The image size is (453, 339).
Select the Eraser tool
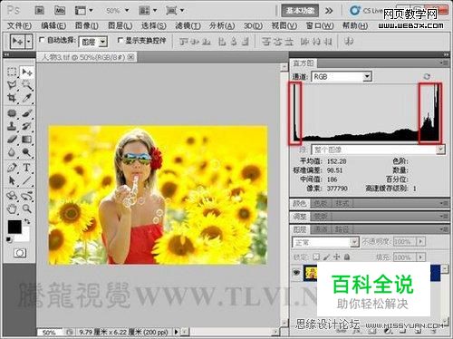click(x=12, y=139)
